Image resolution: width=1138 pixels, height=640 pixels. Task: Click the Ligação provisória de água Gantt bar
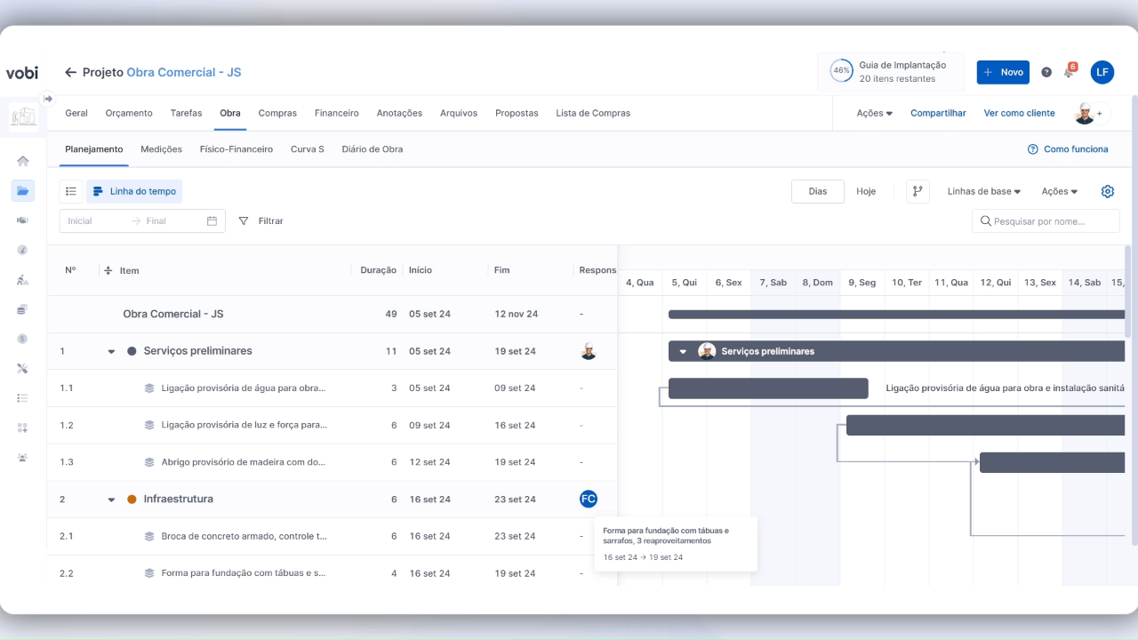click(768, 388)
